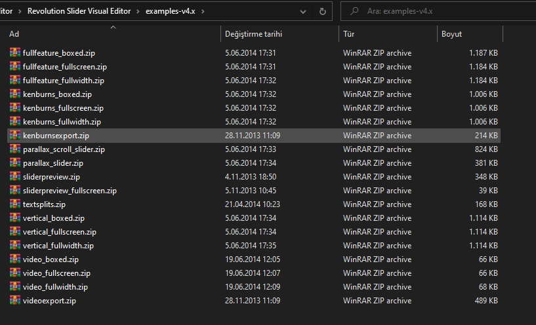Click the magnifier icon in search box

pyautogui.click(x=354, y=11)
